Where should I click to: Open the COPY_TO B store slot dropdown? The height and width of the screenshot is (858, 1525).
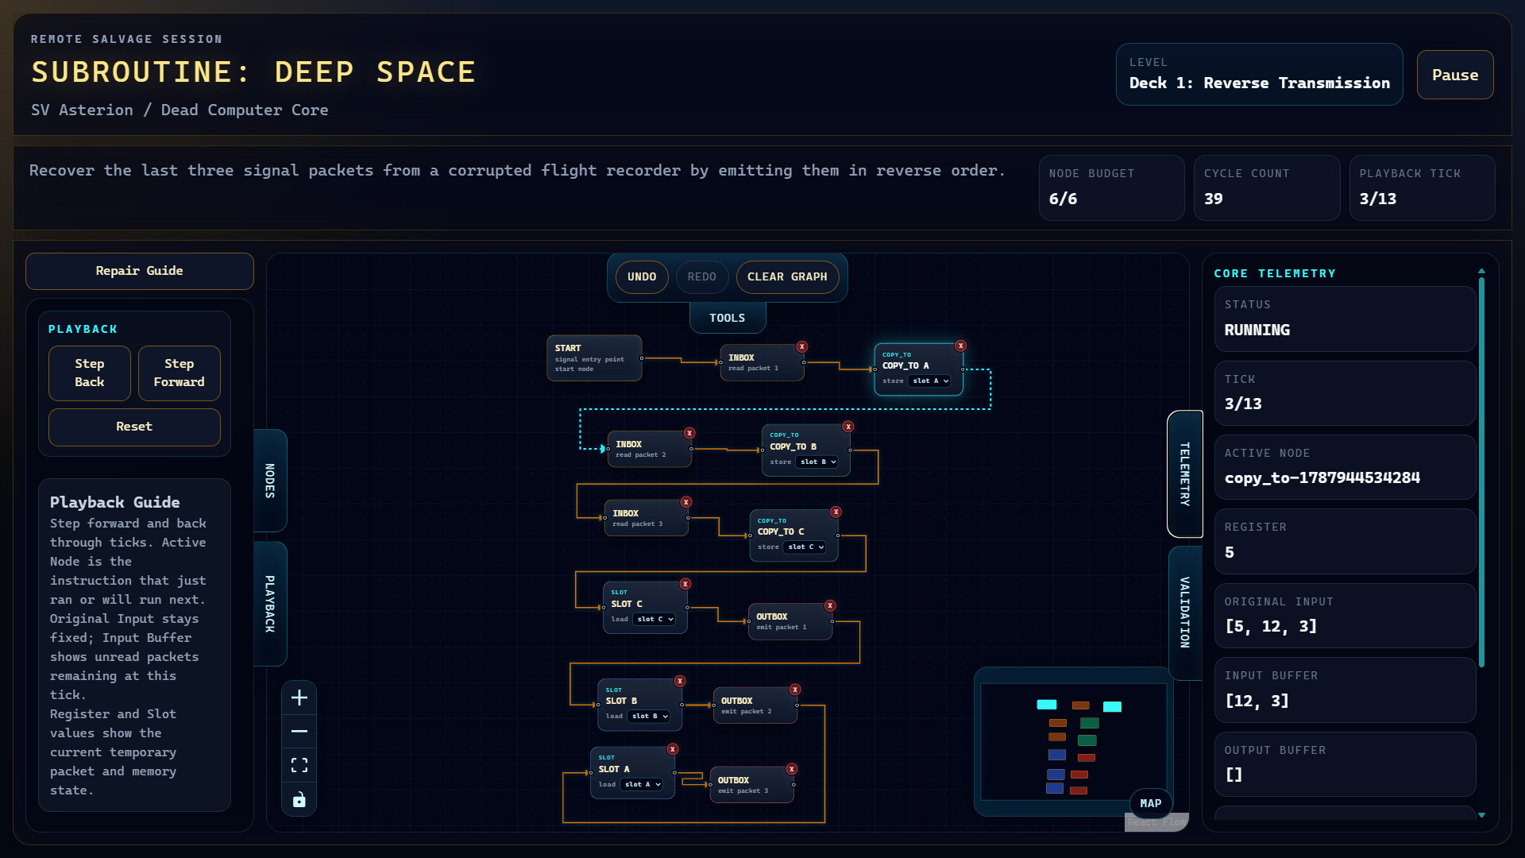pos(818,462)
